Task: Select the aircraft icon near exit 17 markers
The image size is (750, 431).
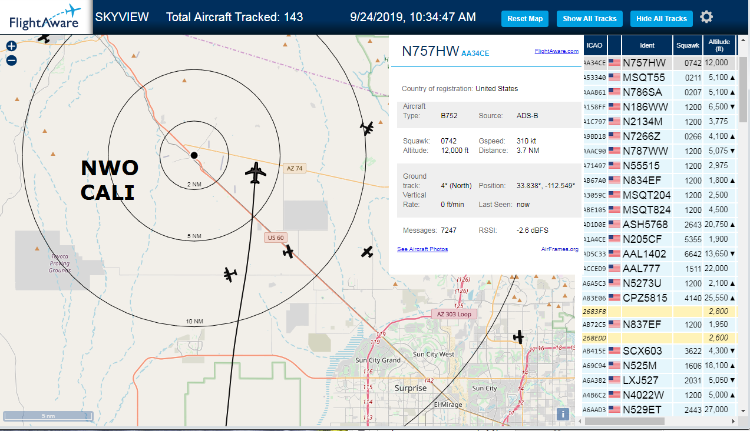Action: click(518, 337)
